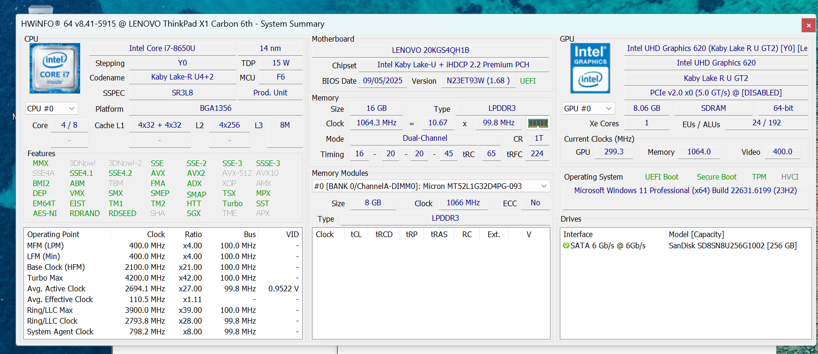Click the LPDDR3 module type field
Viewport: 818px width, 354px height.
(x=445, y=218)
